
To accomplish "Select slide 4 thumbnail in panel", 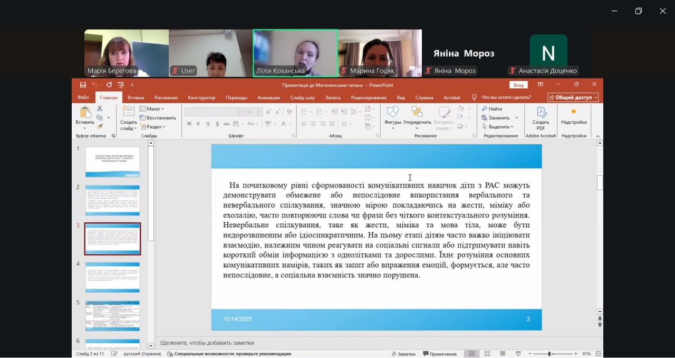I will 112,277.
